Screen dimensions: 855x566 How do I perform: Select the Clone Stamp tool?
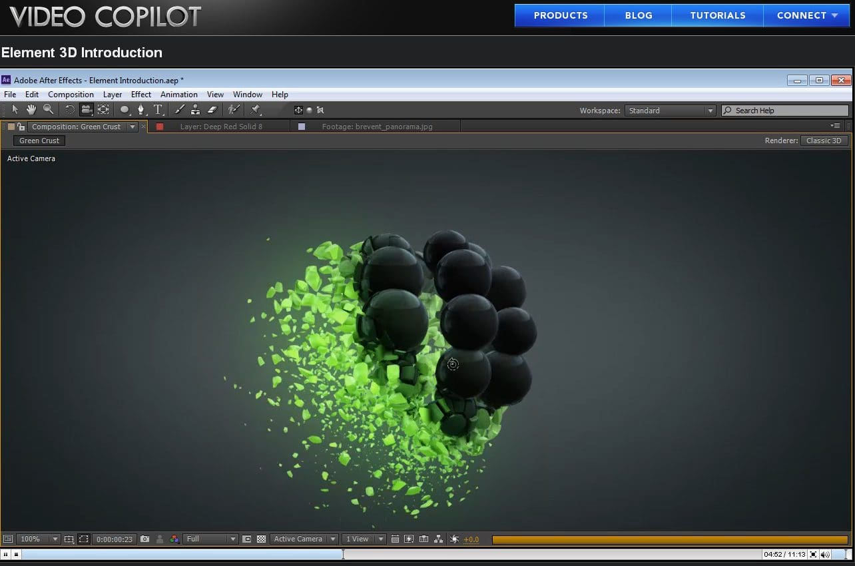click(x=196, y=110)
